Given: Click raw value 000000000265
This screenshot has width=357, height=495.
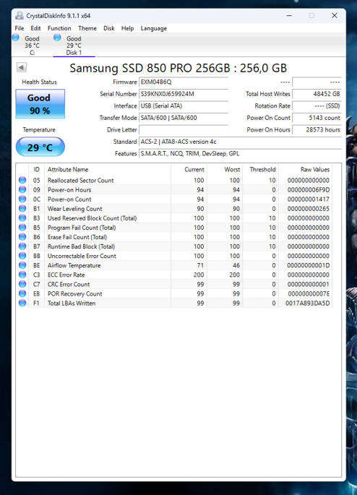Looking at the screenshot, I should click(x=309, y=209).
